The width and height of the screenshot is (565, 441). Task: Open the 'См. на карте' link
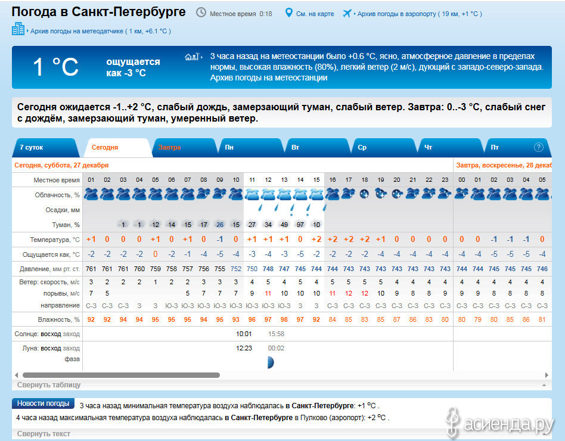coord(315,14)
